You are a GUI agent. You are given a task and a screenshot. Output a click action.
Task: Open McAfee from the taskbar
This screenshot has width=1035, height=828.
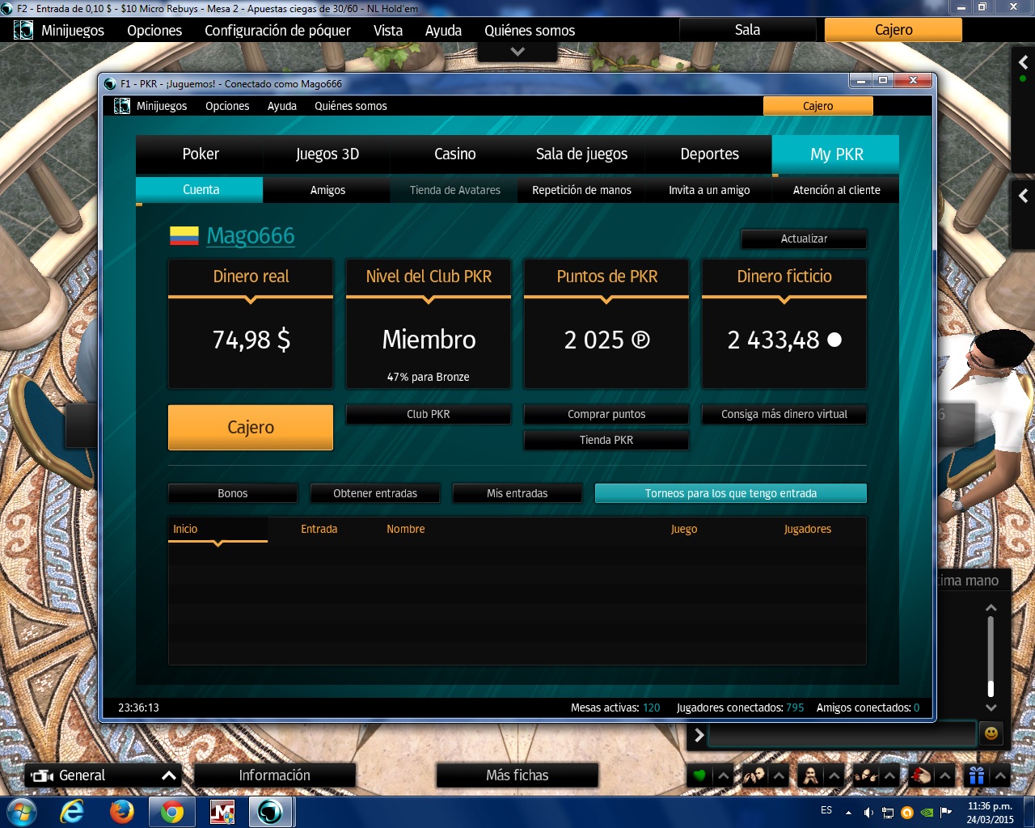[x=222, y=811]
